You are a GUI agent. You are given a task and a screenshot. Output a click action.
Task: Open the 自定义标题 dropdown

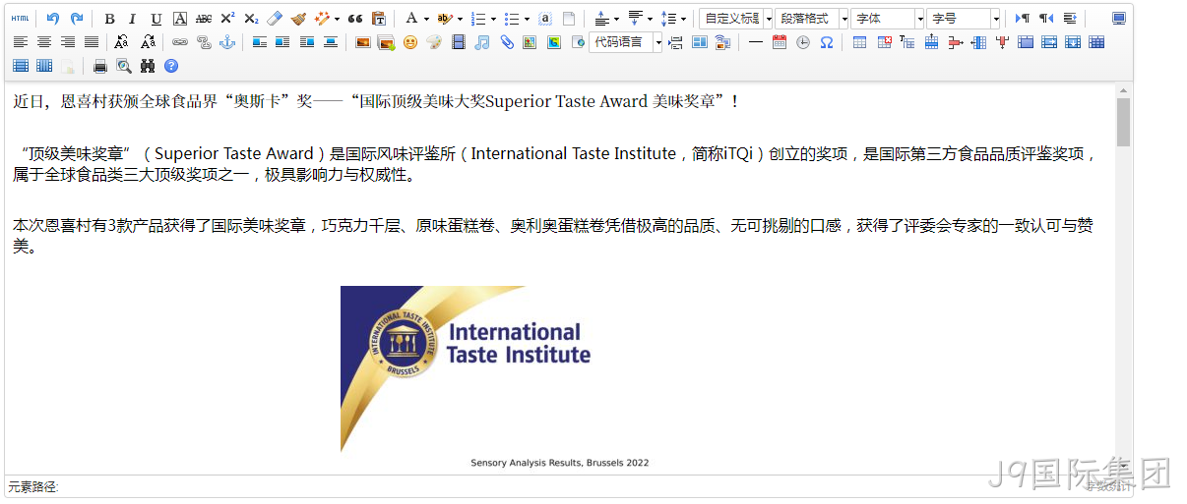[734, 19]
